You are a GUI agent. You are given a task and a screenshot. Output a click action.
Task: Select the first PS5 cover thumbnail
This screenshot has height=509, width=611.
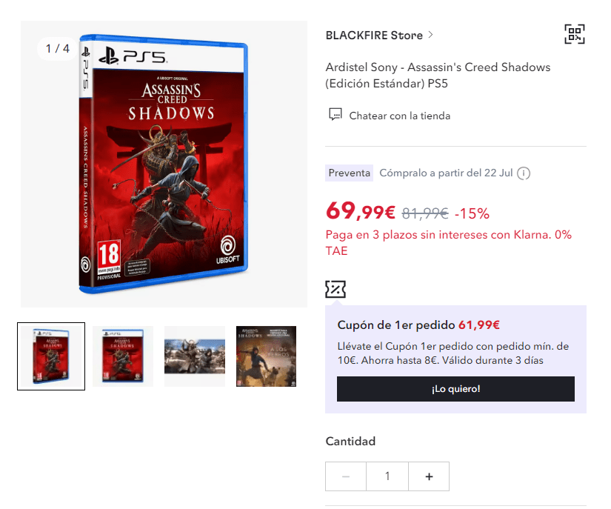(x=51, y=356)
